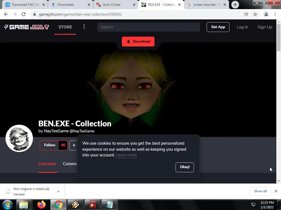Open File Explorer from taskbar
This screenshot has height=210, width=281.
pyautogui.click(x=24, y=205)
